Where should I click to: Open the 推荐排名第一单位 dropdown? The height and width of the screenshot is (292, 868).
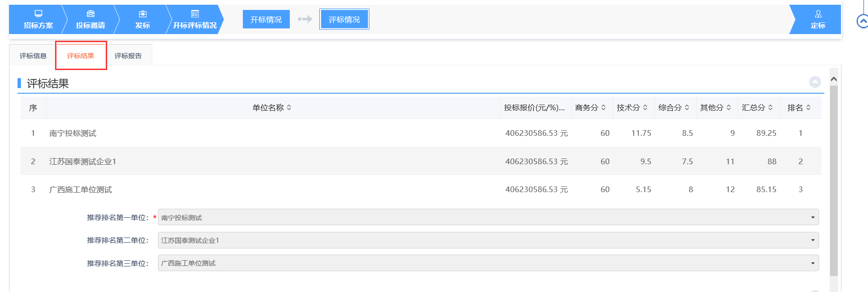click(488, 217)
